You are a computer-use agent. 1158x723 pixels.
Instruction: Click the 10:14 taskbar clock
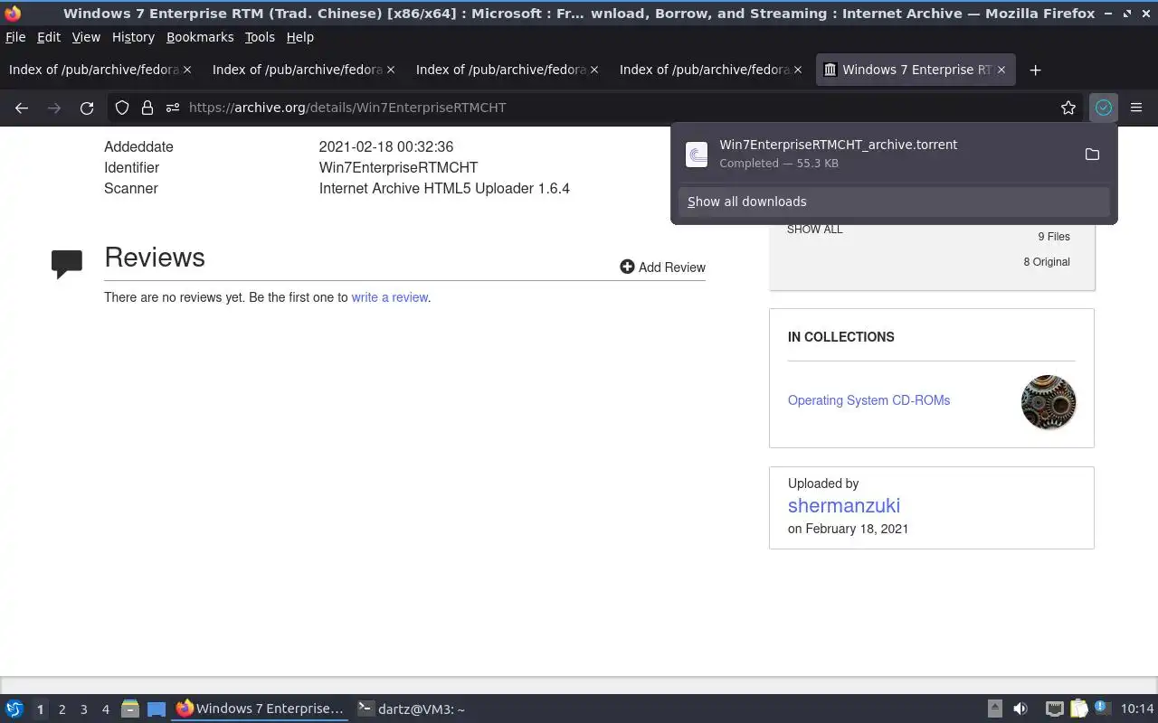[1137, 709]
